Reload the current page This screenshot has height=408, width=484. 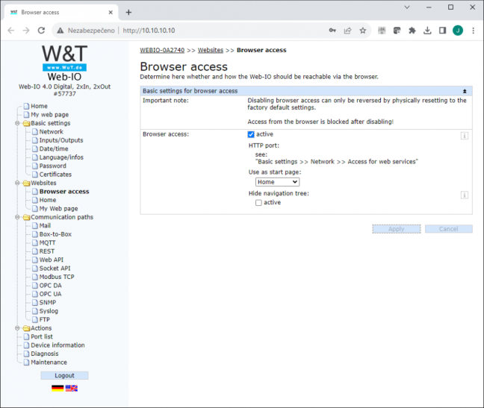click(41, 31)
